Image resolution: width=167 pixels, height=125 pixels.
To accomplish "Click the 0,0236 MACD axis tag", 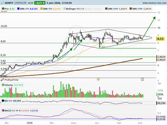I will [161, 119].
